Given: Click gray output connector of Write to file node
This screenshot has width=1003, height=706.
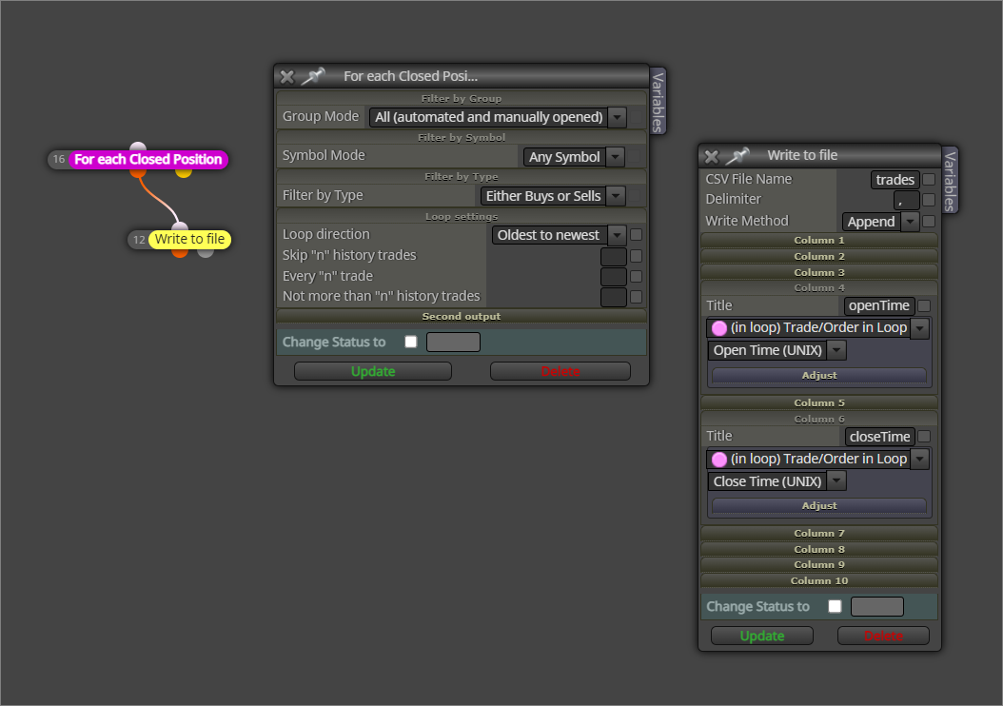Looking at the screenshot, I should [206, 252].
